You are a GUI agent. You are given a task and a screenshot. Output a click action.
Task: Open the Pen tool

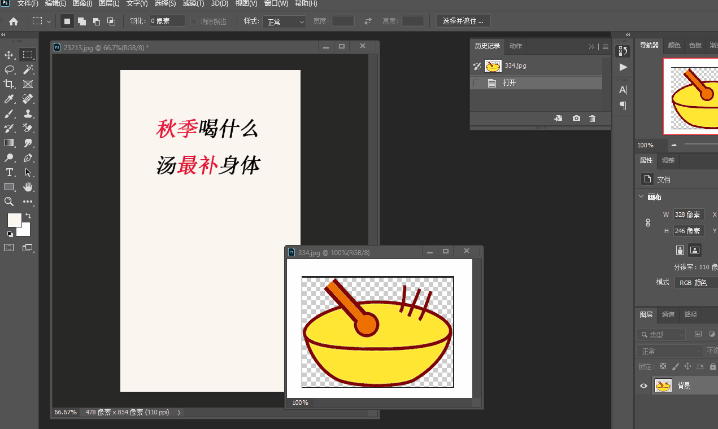tap(28, 157)
